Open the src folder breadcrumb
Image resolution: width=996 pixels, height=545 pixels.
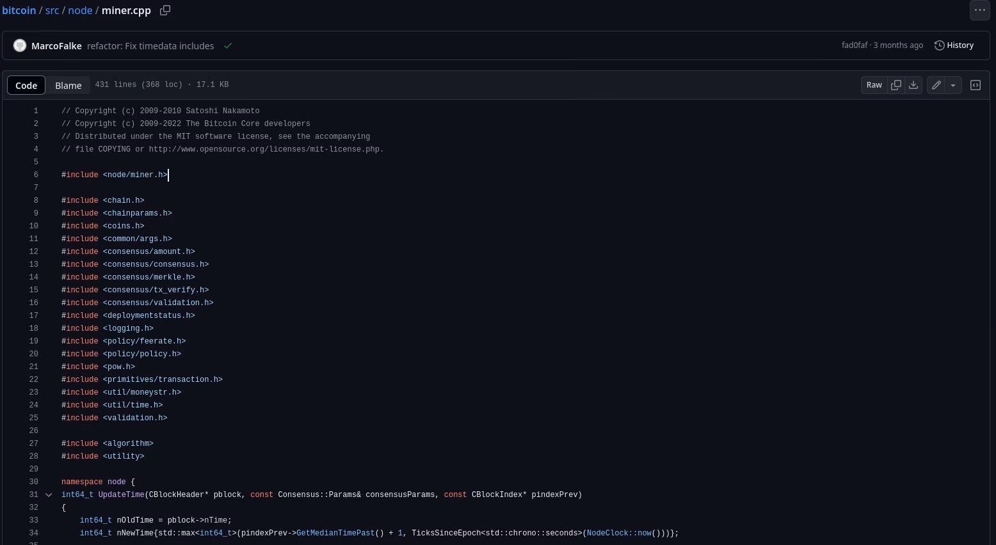click(x=52, y=10)
